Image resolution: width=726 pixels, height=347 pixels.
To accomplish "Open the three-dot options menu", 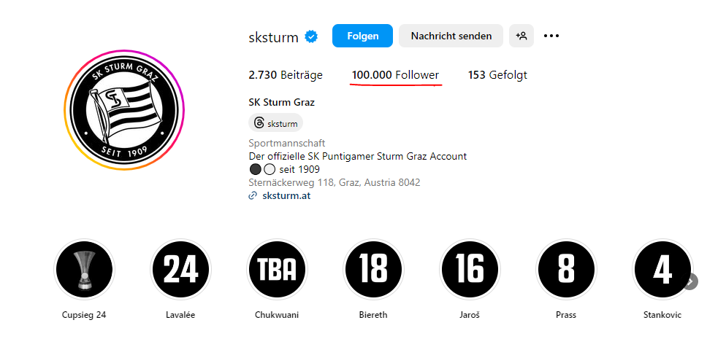I will (x=551, y=36).
